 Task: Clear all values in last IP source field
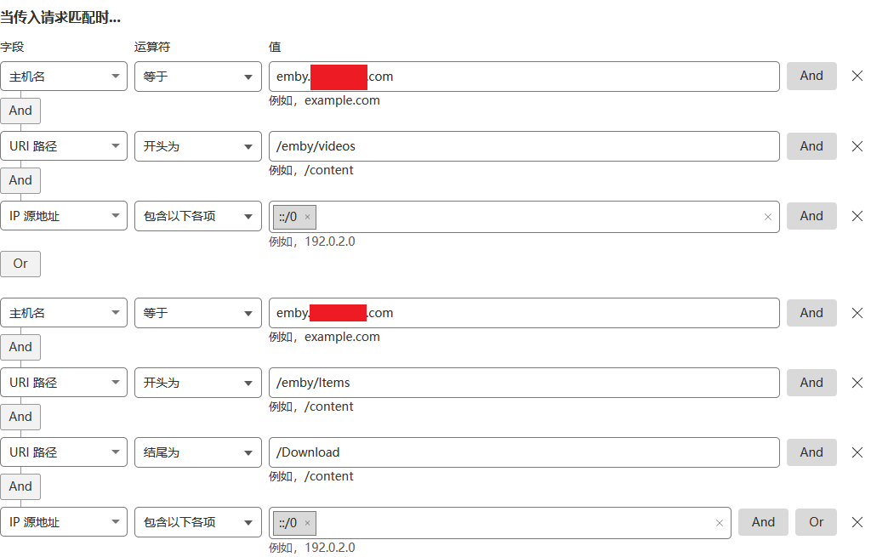click(720, 523)
